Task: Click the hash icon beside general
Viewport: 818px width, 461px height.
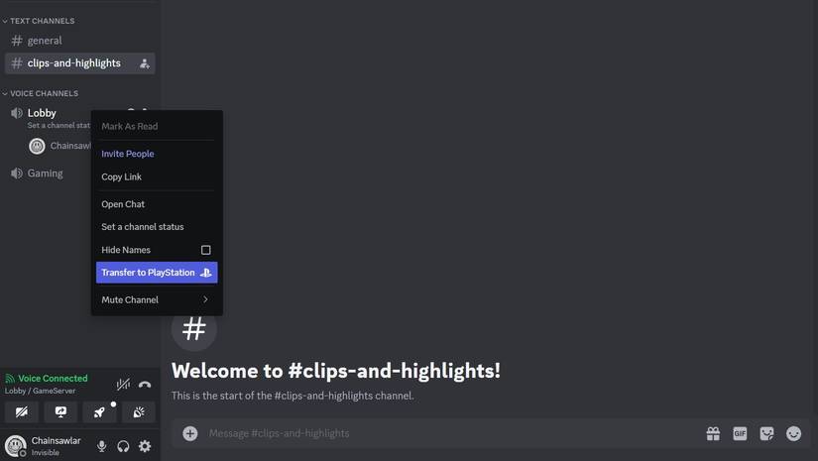Action: click(x=17, y=41)
